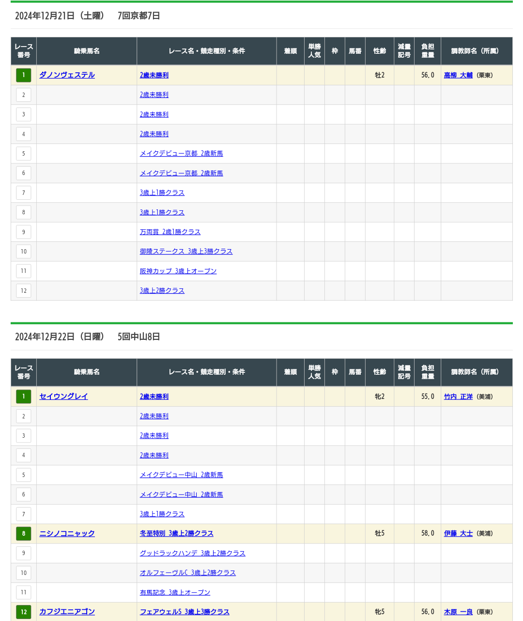This screenshot has height=621, width=523.
Task: Open race 5 メイクデビュー中山 2歳新馬 link
Action: tap(181, 475)
